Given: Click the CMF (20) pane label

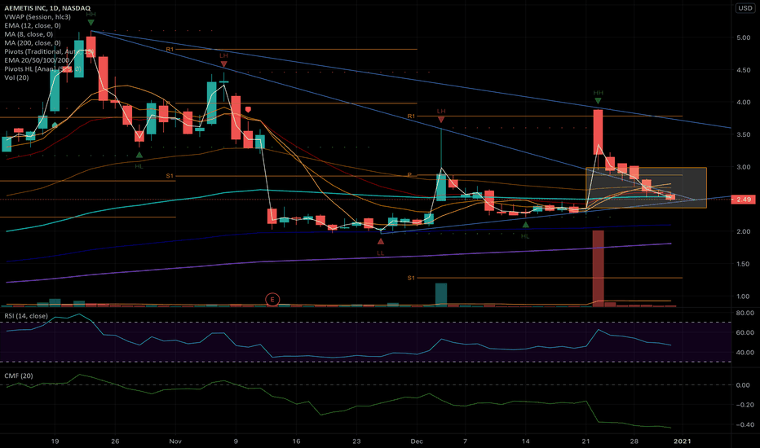Looking at the screenshot, I should 19,376.
